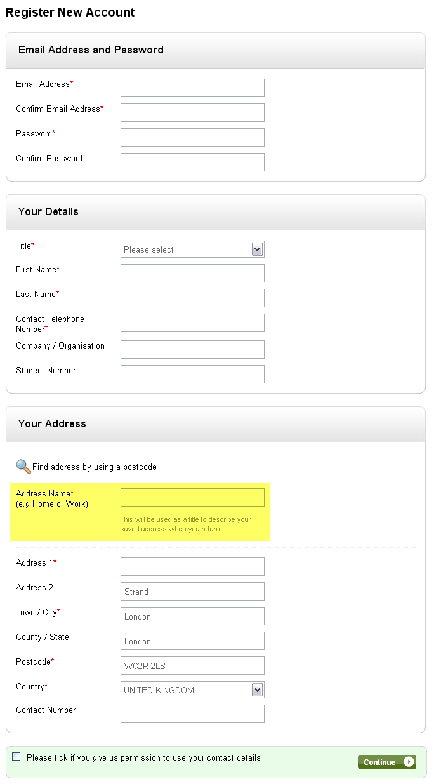This screenshot has height=784, width=434.
Task: Select the Contact Telephone Number field
Action: pos(192,322)
